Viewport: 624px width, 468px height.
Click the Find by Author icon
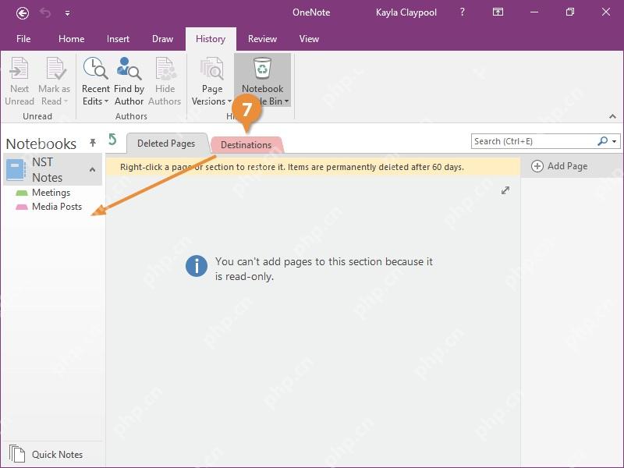click(x=129, y=68)
